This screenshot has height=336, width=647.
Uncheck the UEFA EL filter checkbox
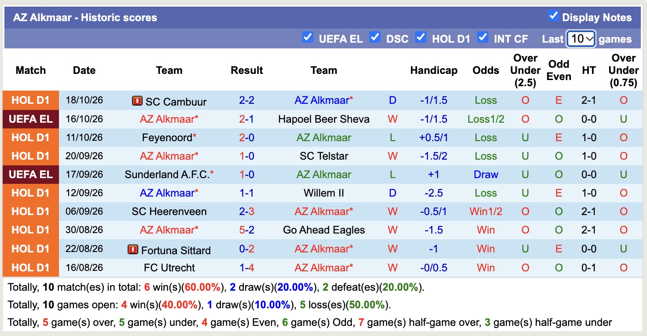point(308,37)
